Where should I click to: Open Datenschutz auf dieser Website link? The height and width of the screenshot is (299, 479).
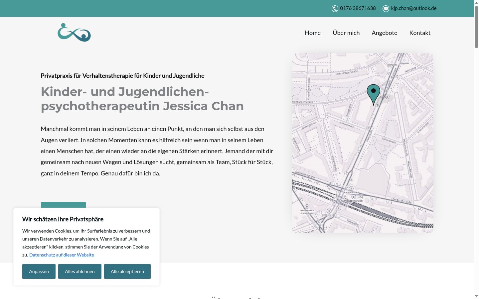(62, 255)
